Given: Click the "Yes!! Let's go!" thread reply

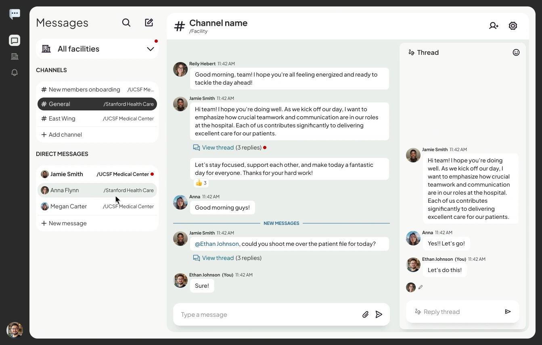Looking at the screenshot, I should tap(446, 243).
